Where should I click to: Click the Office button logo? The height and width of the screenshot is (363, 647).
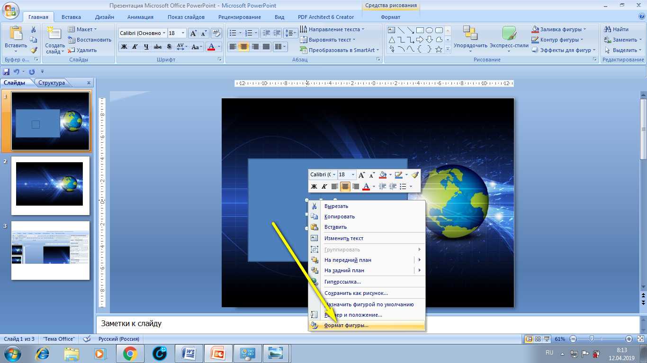coord(10,10)
